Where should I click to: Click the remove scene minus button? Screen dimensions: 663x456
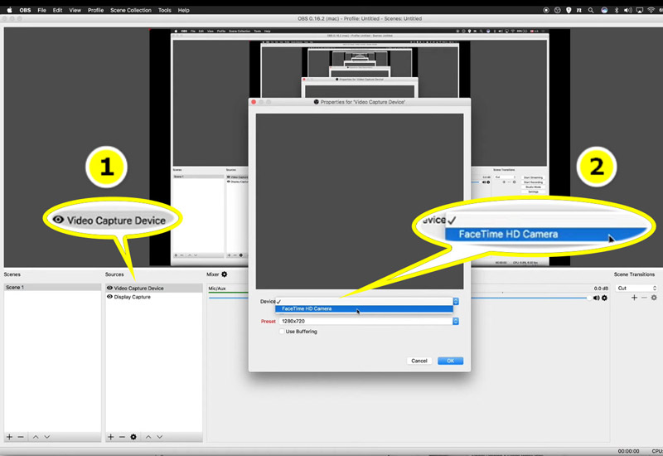pos(21,436)
